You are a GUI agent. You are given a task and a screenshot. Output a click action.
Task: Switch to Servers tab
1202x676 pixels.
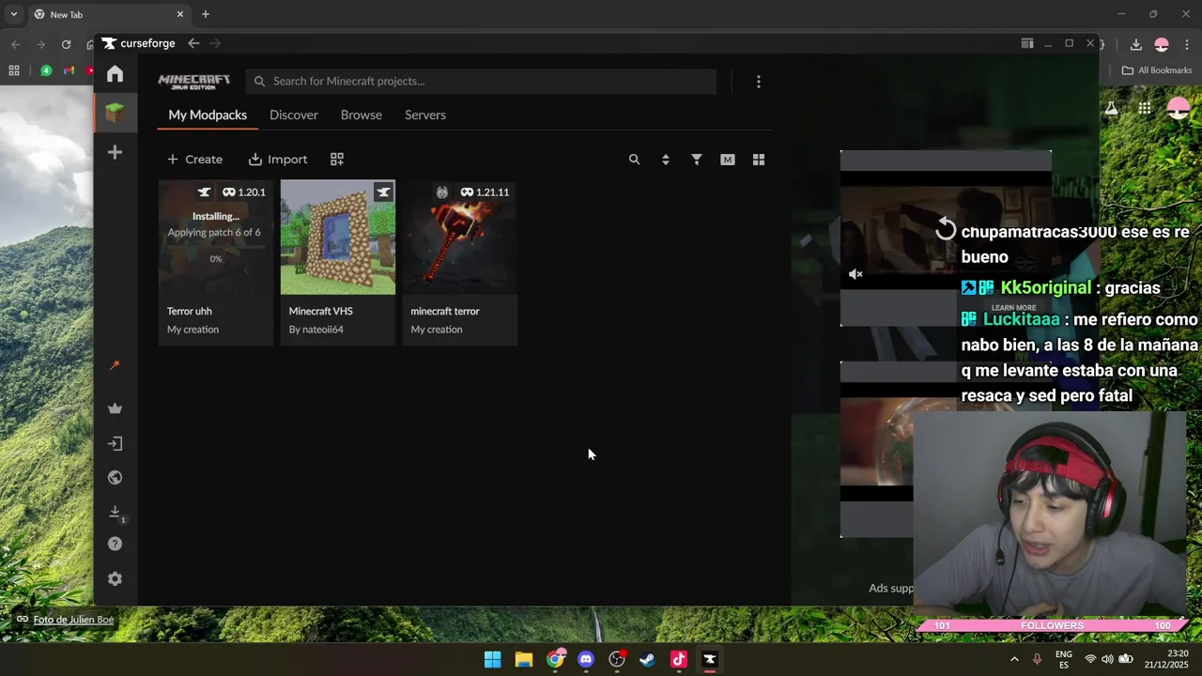pos(425,115)
